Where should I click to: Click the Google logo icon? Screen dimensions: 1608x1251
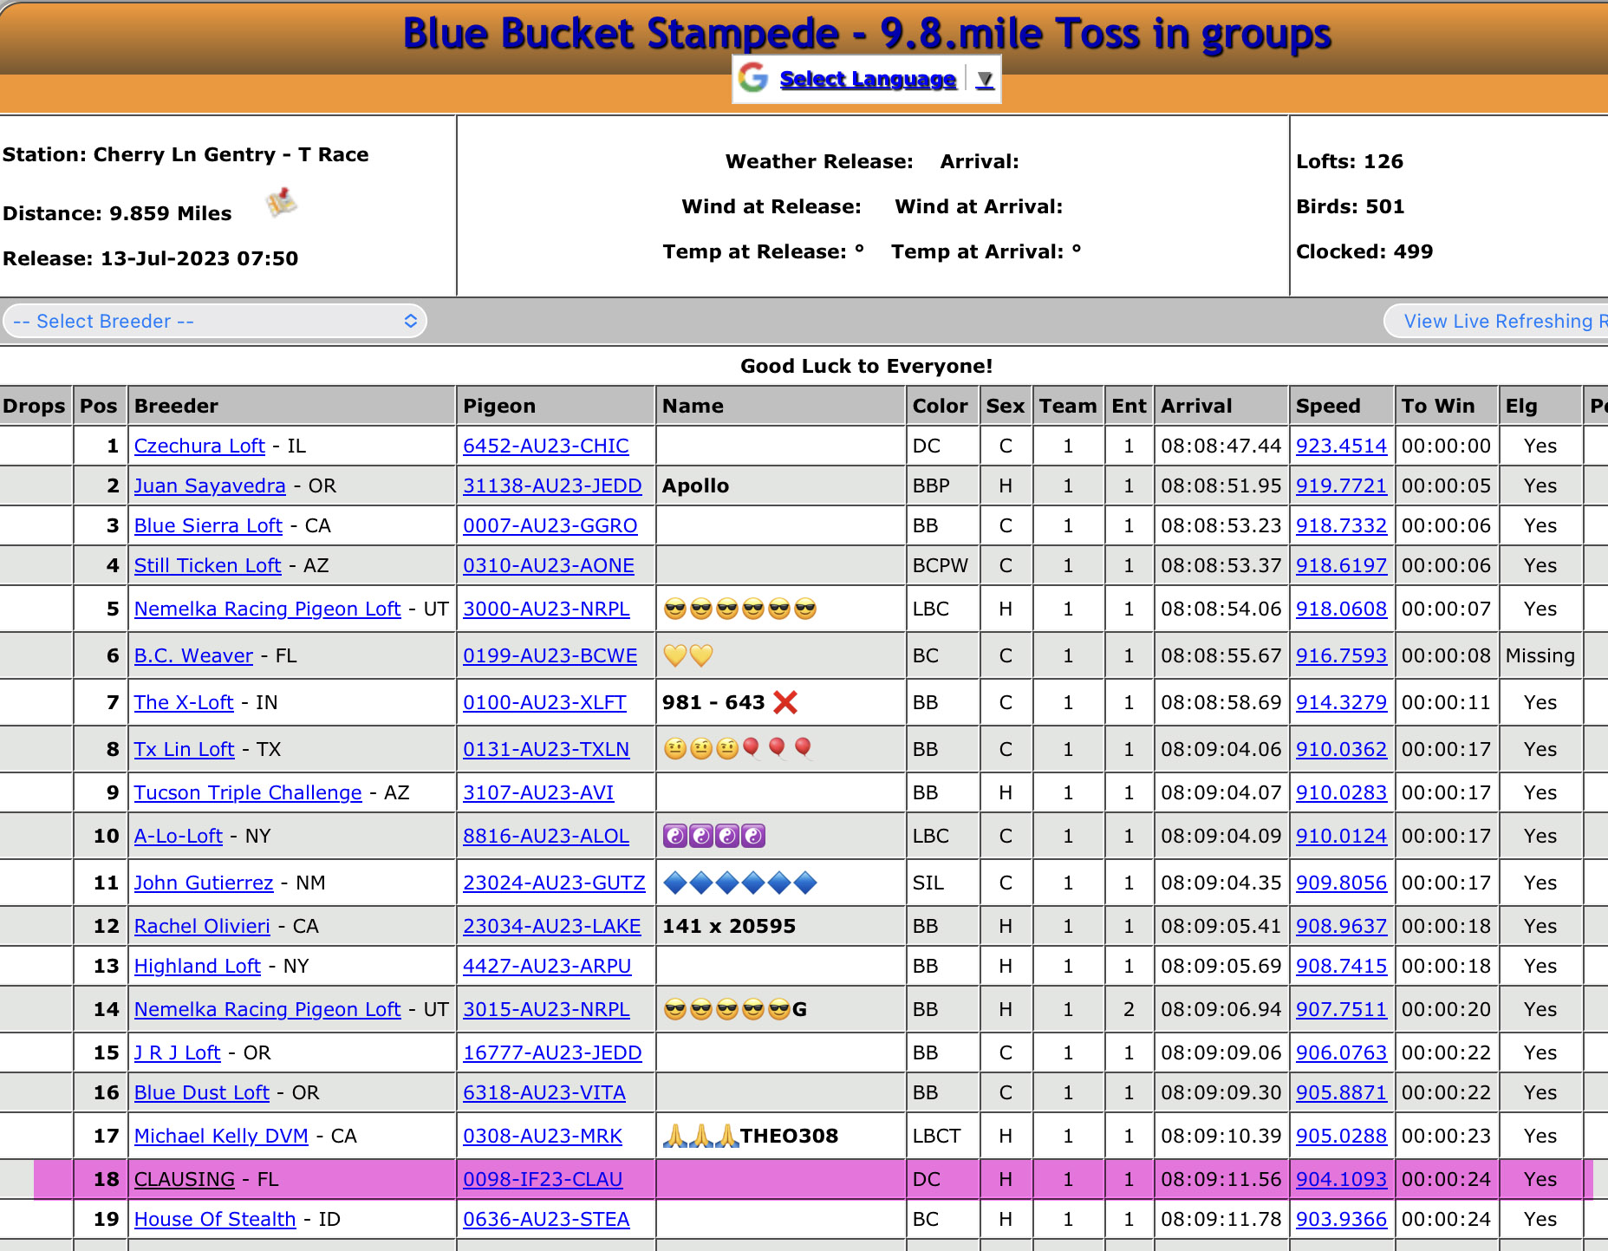(x=753, y=78)
